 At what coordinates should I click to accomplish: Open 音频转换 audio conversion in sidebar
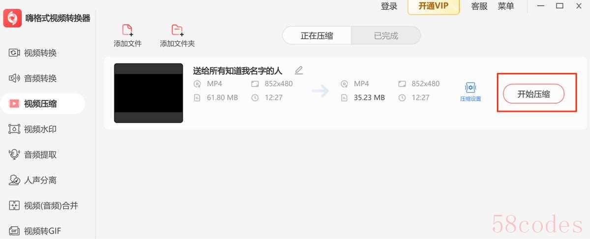pos(33,78)
